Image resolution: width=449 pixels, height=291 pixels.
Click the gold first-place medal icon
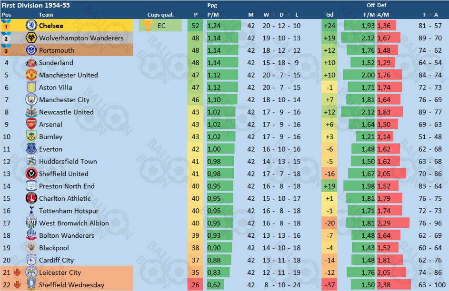6,25
